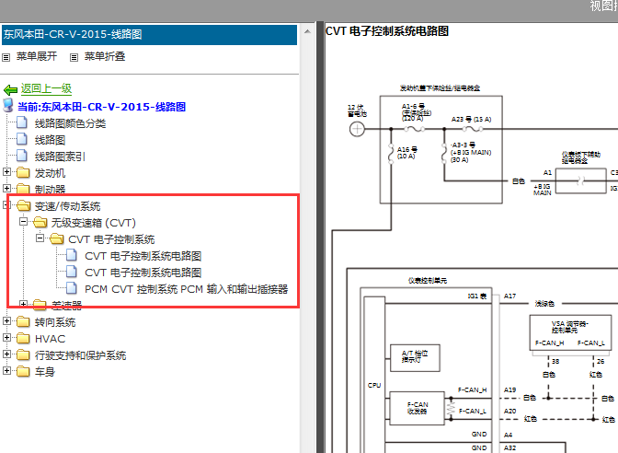Click the 转向系统 folder icon
The image size is (618, 453).
pos(23,321)
